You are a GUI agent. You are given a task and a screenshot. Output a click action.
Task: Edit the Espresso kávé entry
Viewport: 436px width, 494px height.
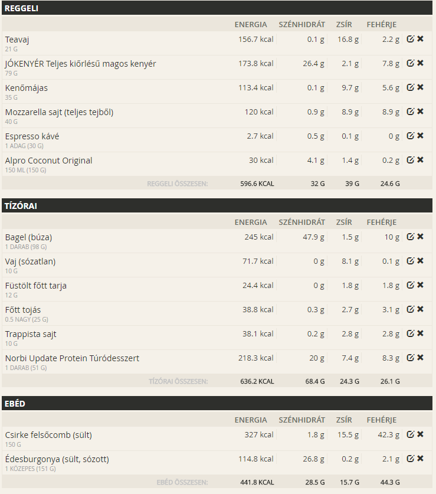(410, 136)
